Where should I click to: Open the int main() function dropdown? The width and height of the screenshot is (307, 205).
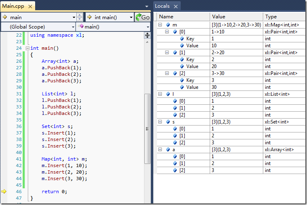(131, 18)
